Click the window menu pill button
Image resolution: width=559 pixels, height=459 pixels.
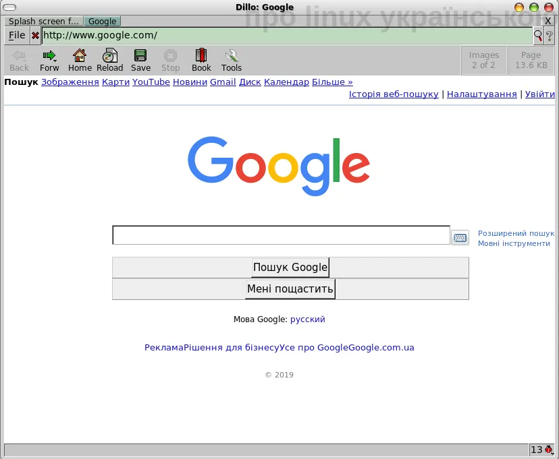9,7
